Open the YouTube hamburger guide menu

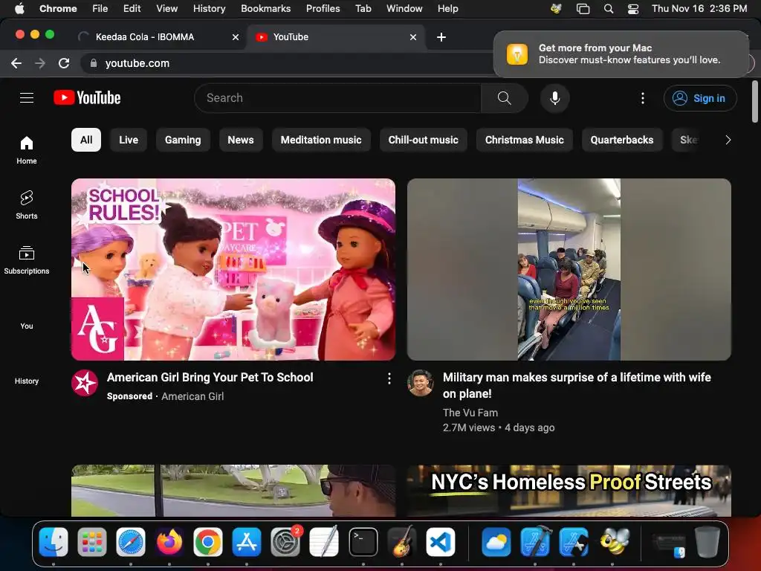[x=27, y=98]
